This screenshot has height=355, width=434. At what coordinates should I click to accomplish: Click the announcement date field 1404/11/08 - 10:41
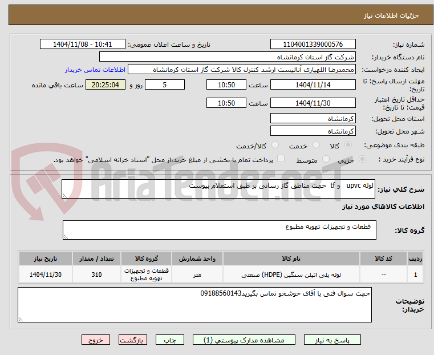83,45
